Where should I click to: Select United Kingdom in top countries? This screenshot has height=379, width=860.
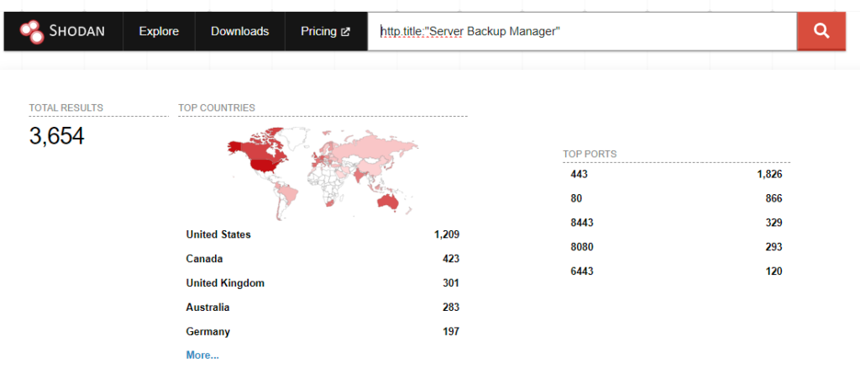[x=225, y=283]
